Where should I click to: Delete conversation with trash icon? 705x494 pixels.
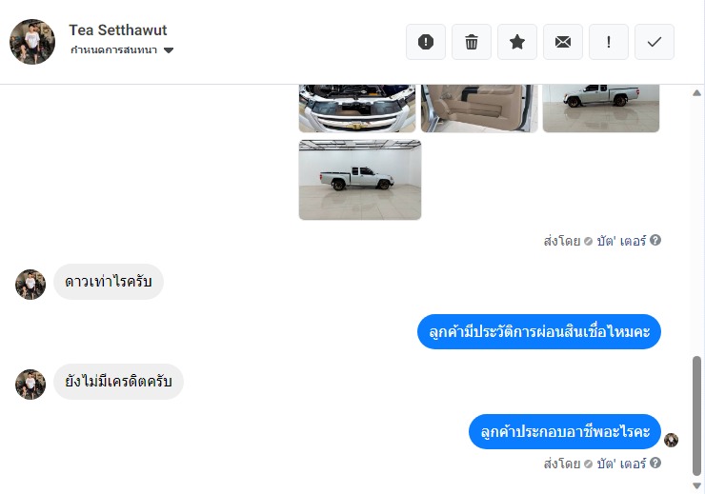tap(472, 42)
